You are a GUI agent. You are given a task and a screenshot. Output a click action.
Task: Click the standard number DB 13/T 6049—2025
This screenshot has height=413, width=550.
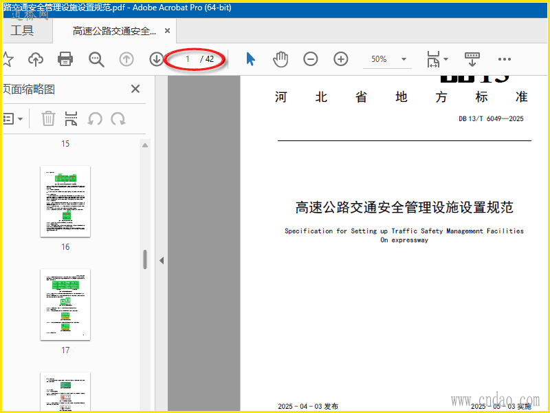[491, 118]
